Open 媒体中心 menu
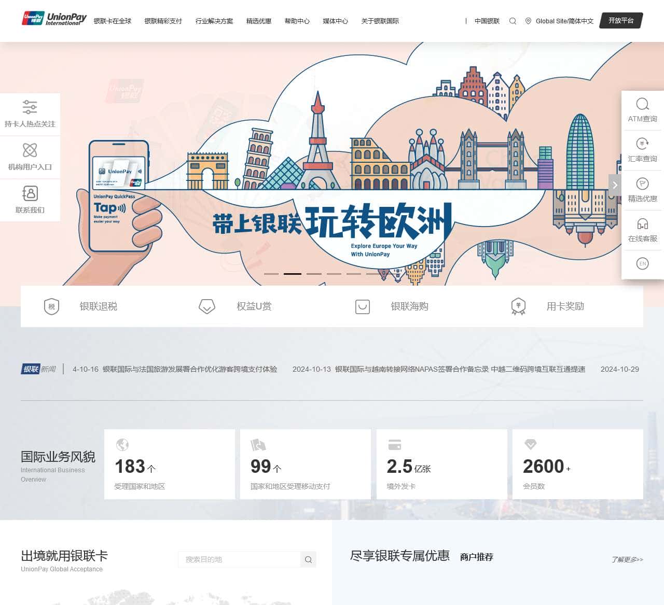This screenshot has width=664, height=605. click(x=336, y=21)
